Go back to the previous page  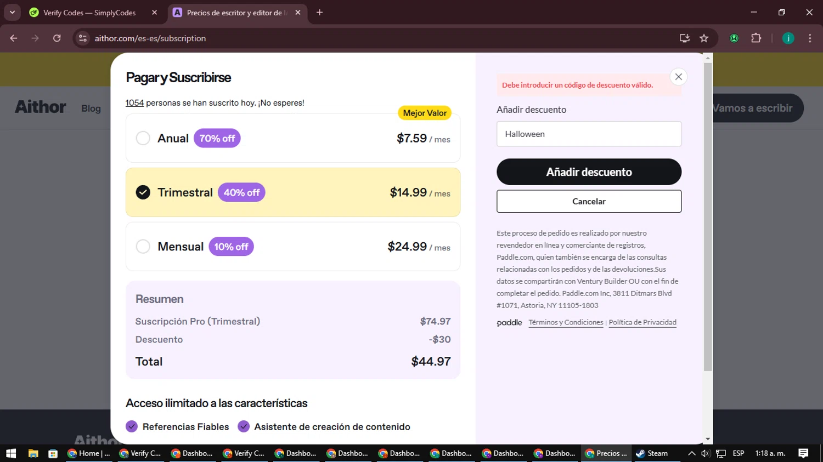(x=14, y=38)
